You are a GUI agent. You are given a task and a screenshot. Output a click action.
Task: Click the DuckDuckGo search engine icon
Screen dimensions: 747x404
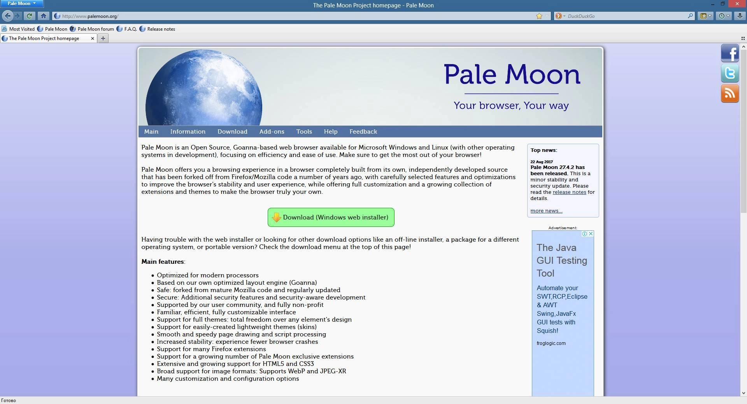pyautogui.click(x=558, y=16)
